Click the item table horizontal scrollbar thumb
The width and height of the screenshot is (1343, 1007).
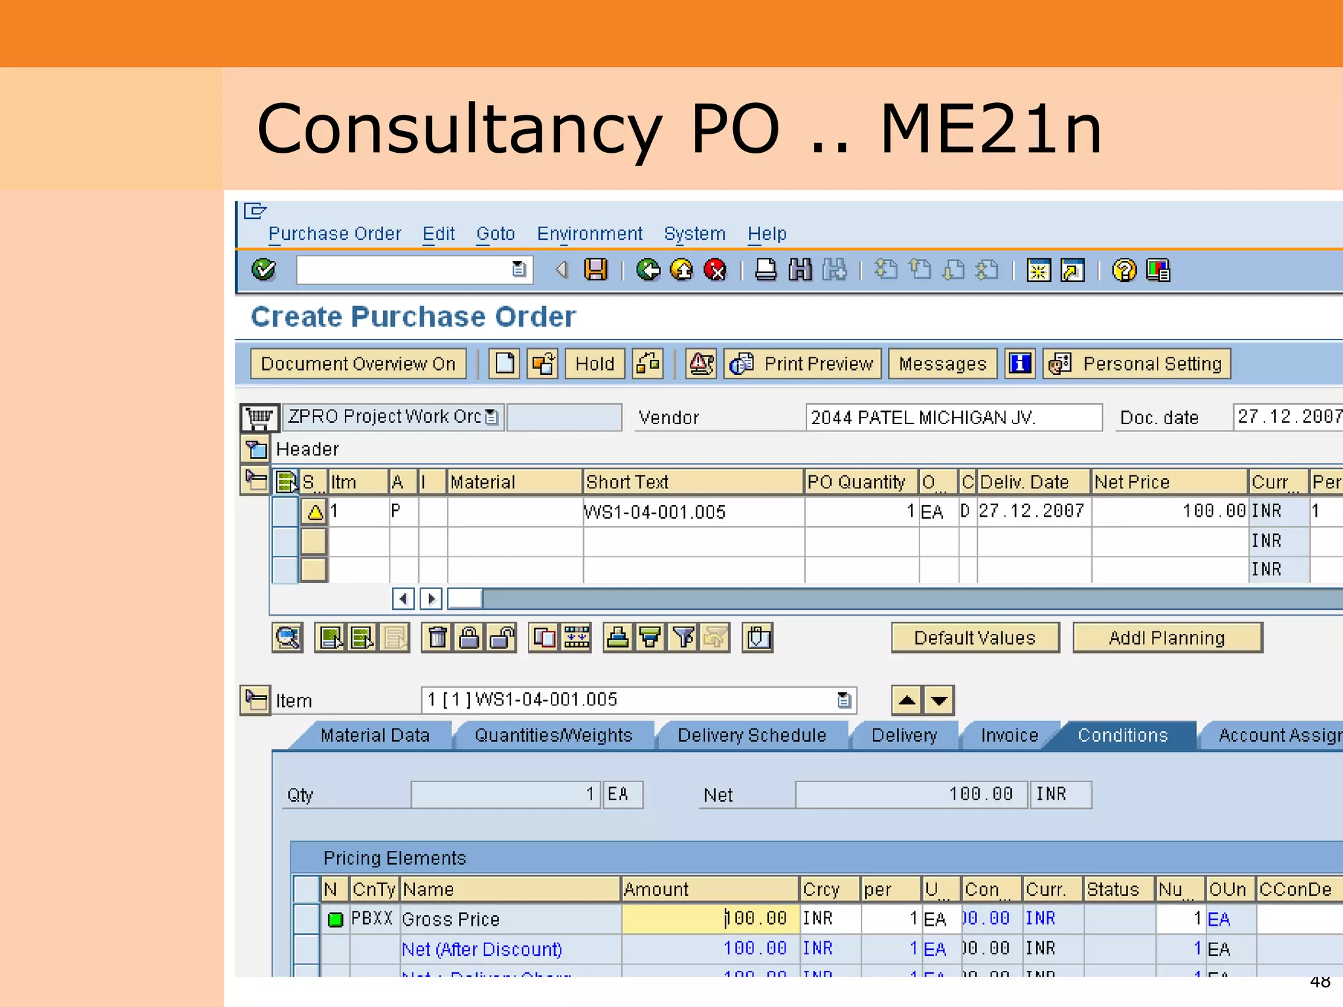click(466, 599)
